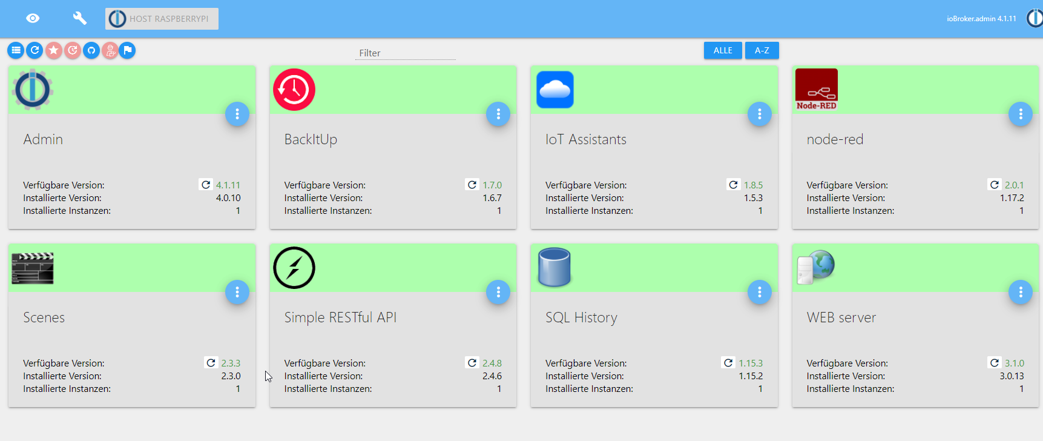Sort adapters with A-Z button
1043x441 pixels.
(x=762, y=50)
